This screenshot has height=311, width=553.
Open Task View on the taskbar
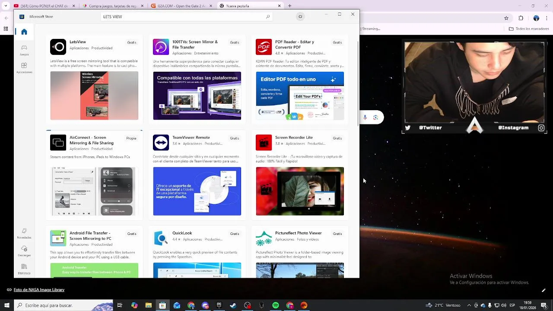(120, 305)
